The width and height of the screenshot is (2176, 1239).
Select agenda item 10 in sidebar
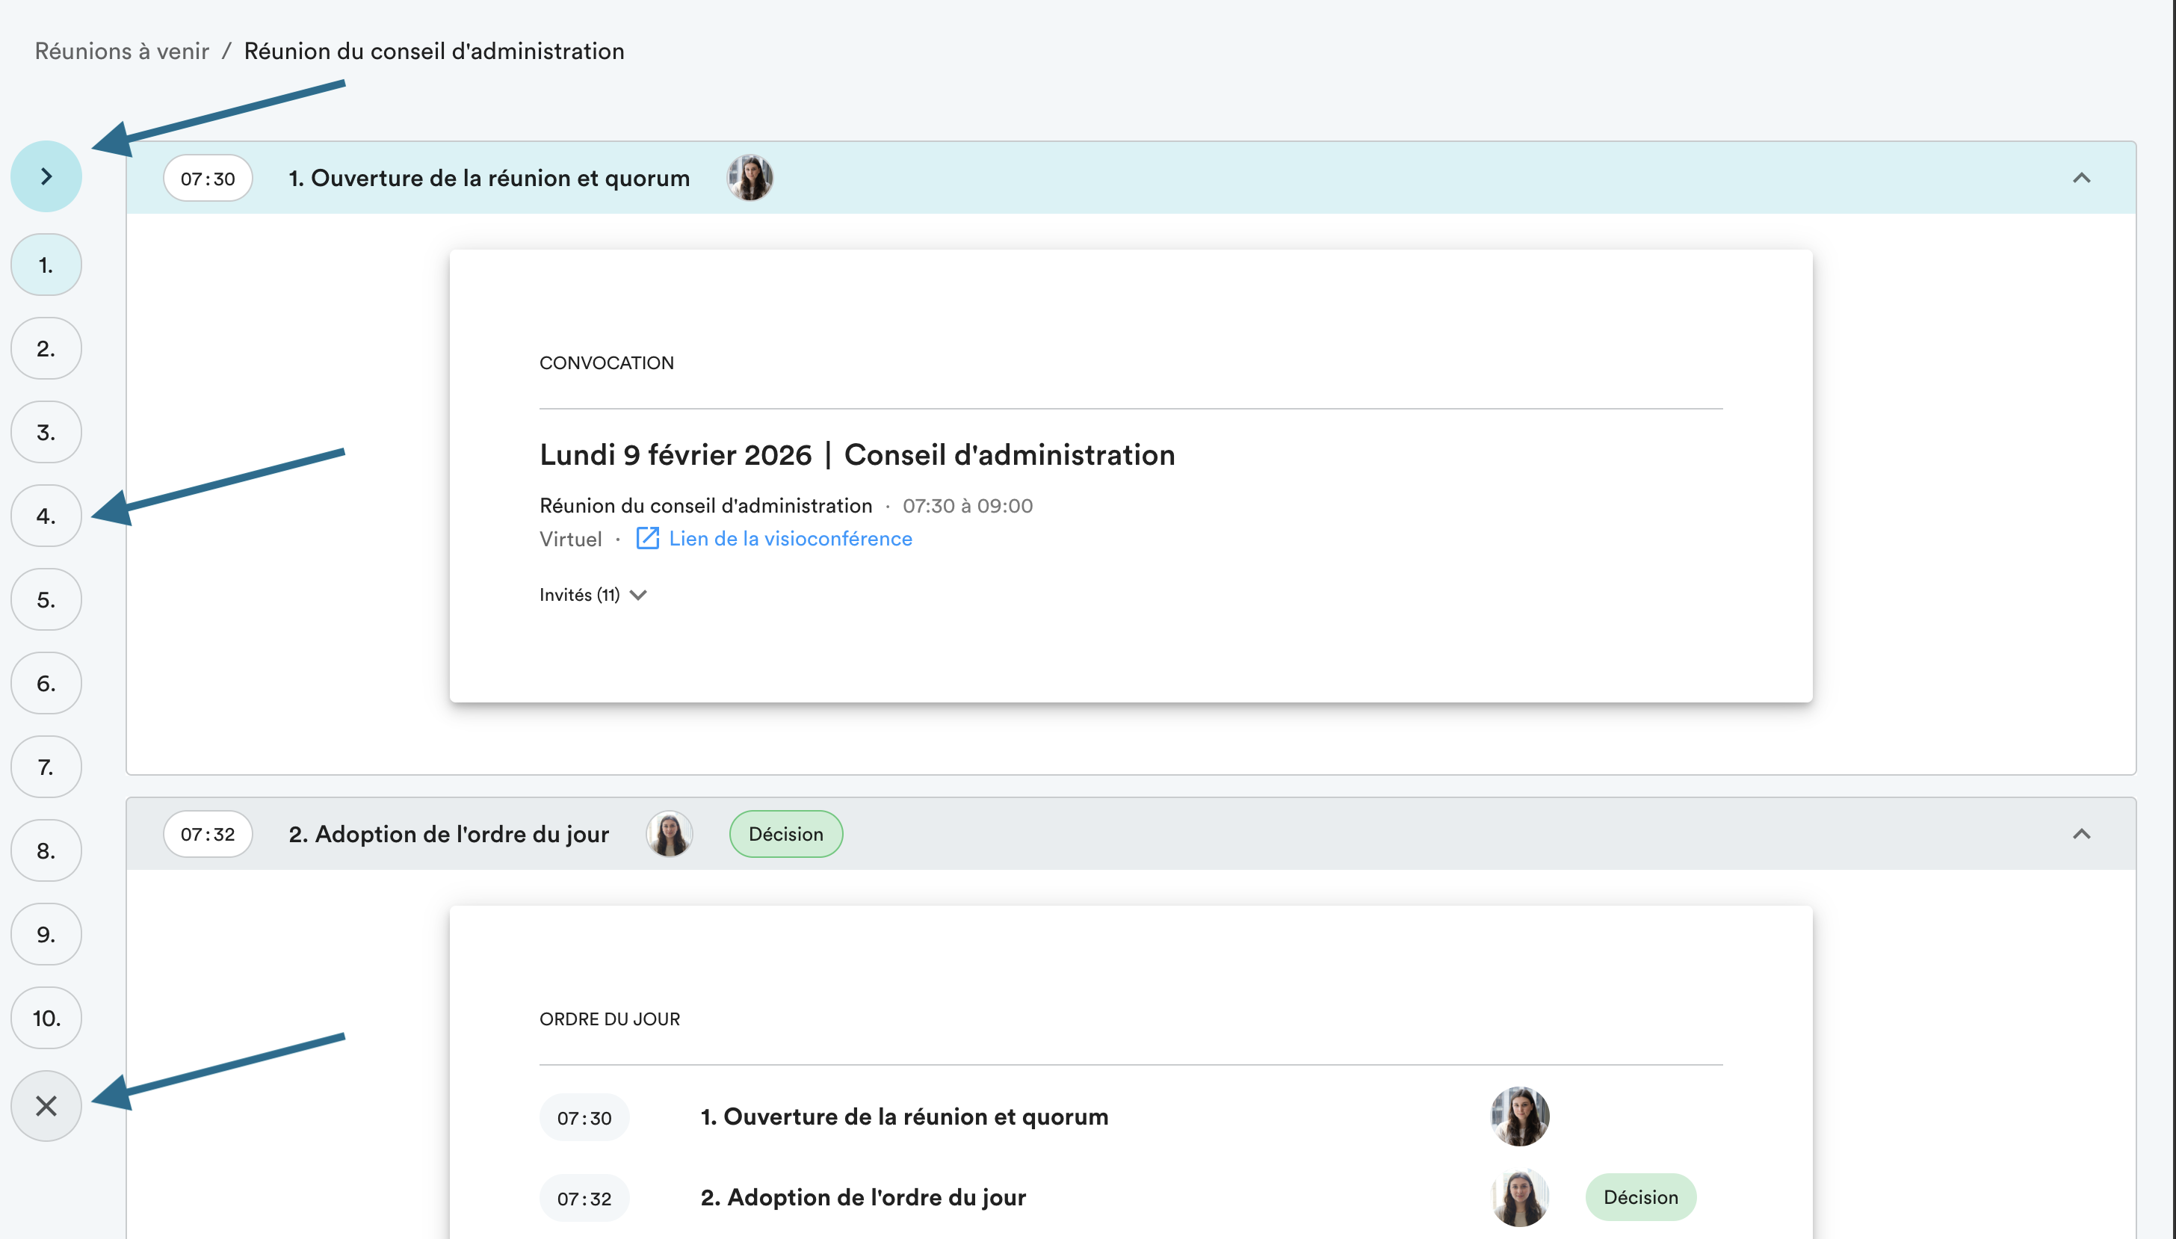point(46,1018)
